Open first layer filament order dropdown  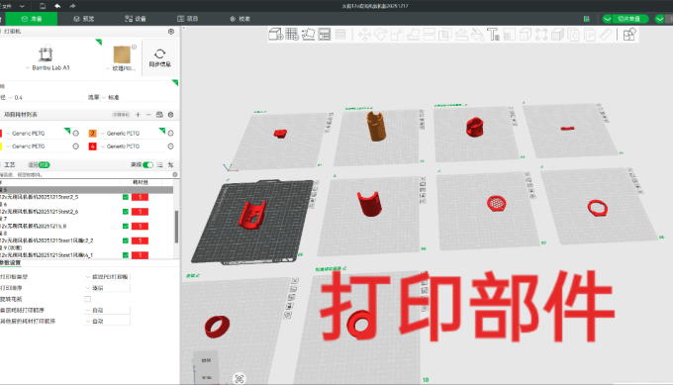107,311
